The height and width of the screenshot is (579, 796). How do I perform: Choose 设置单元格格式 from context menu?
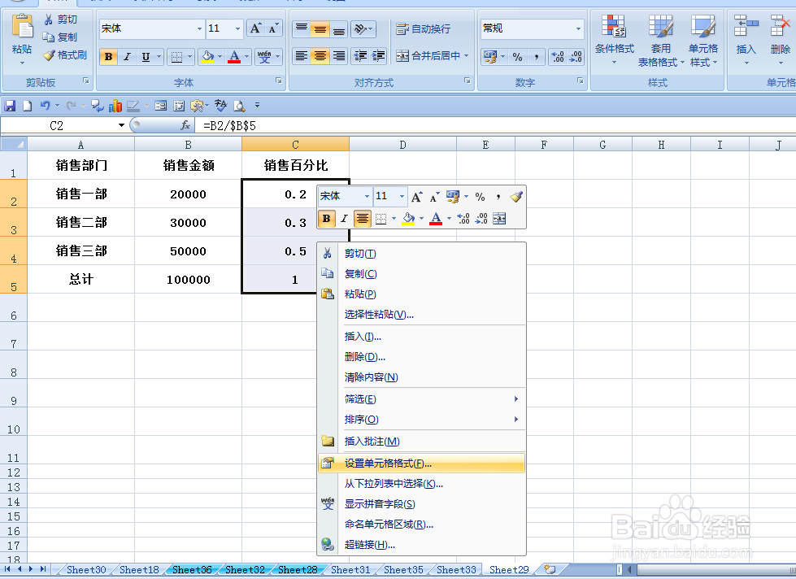coord(421,464)
